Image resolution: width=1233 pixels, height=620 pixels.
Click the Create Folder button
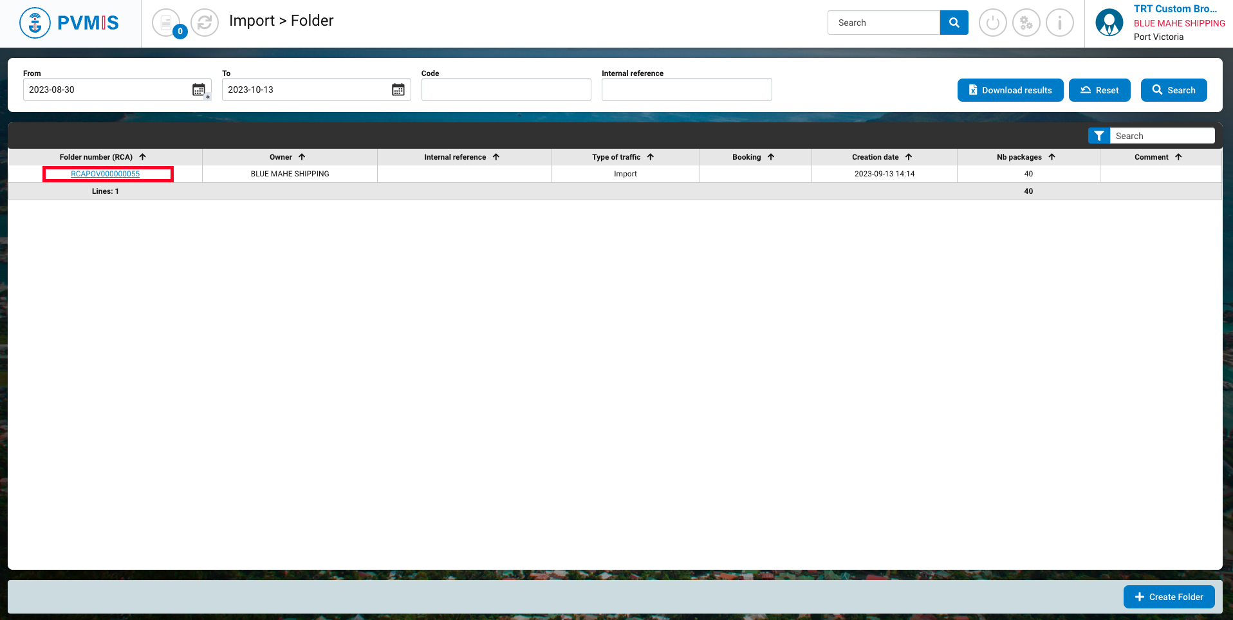(1169, 597)
